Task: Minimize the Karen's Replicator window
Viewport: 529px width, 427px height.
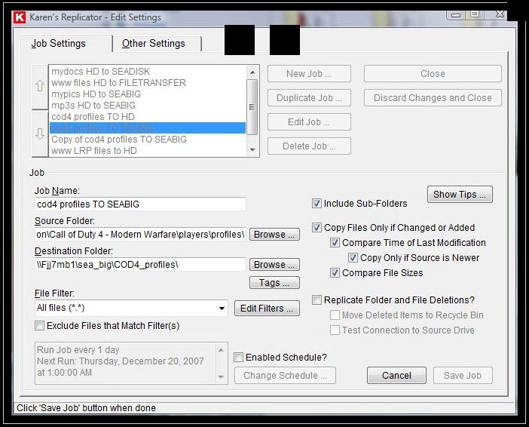Action: [x=456, y=15]
